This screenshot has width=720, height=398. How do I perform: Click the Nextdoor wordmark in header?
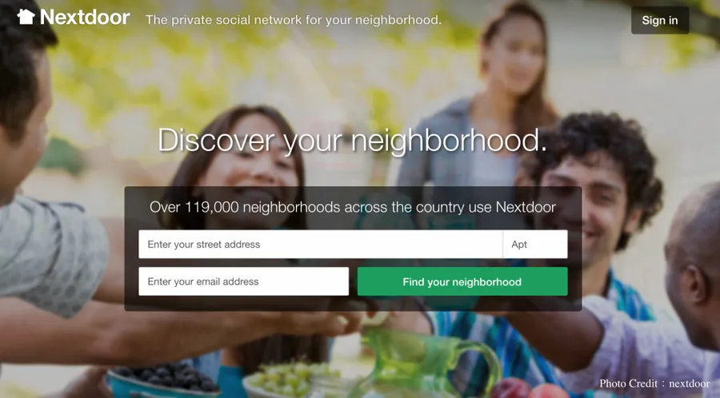click(85, 18)
